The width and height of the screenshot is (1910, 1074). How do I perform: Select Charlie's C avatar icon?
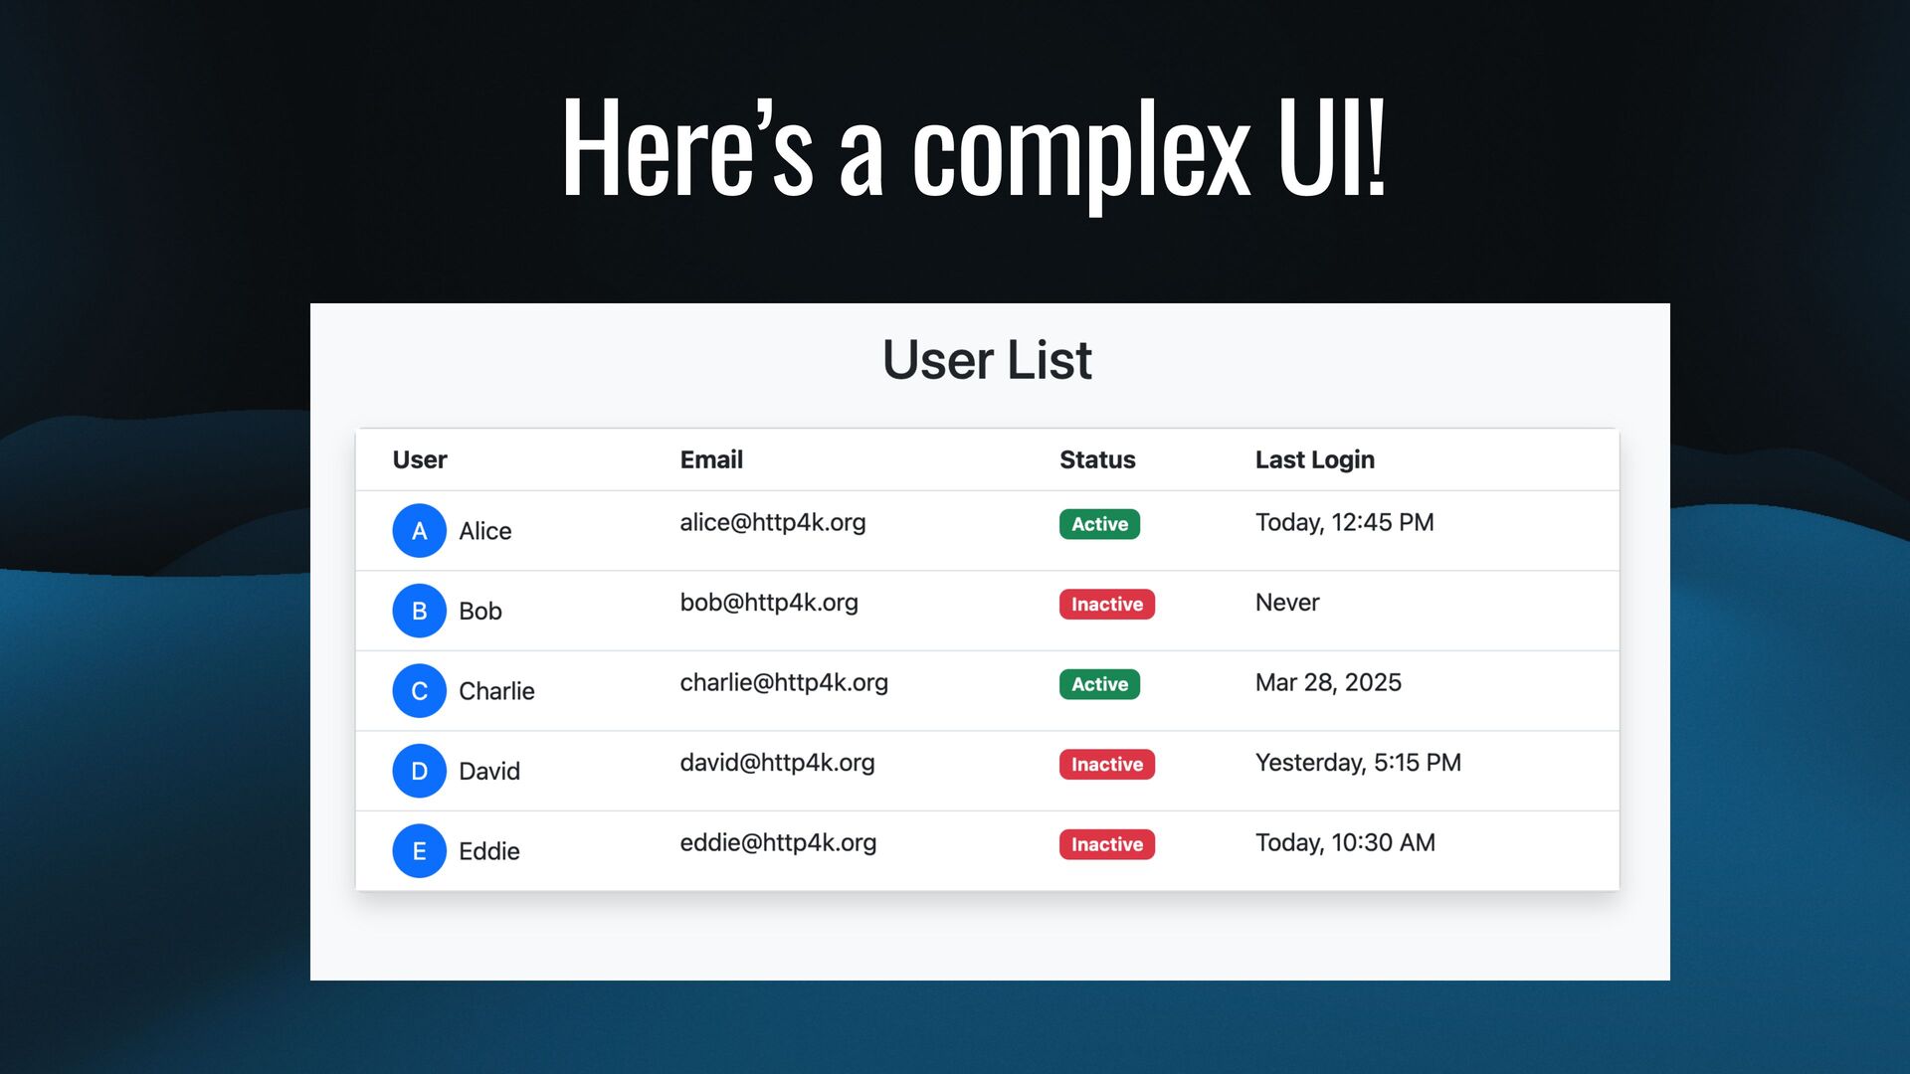(x=419, y=691)
